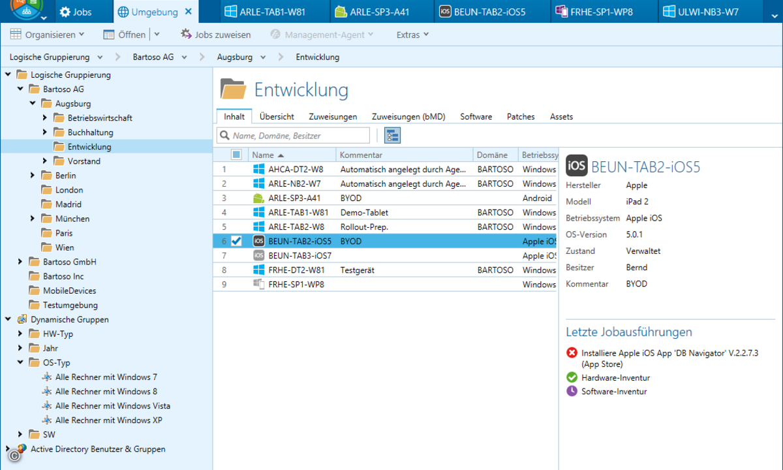Viewport: 783px width, 470px height.
Task: Click green success icon for Hardware-Inventur
Action: 572,377
